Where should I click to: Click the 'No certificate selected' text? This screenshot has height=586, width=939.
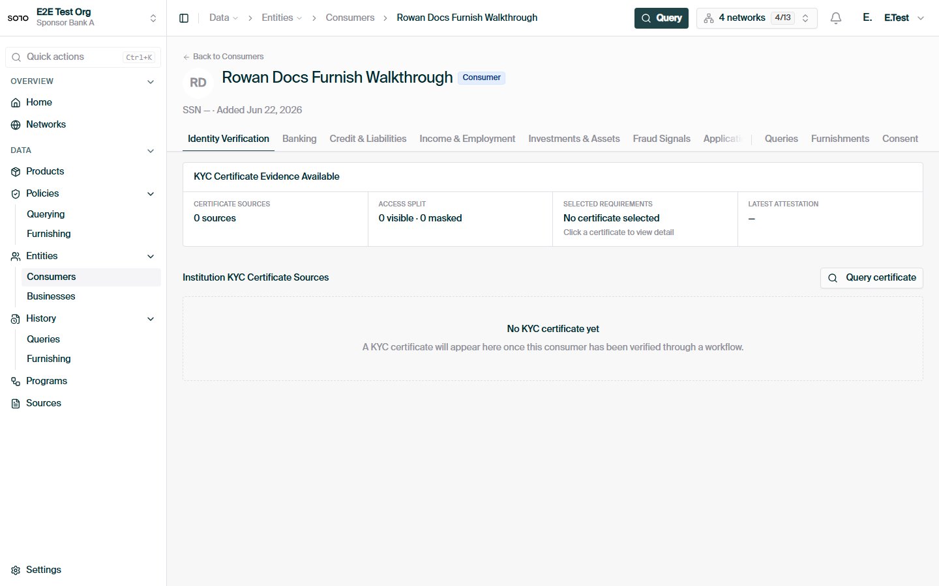[x=611, y=218]
